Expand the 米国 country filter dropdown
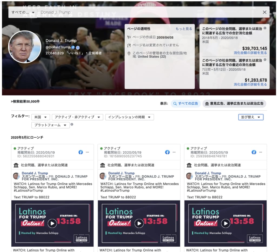Screen dimensions: 277x252 point(41,117)
